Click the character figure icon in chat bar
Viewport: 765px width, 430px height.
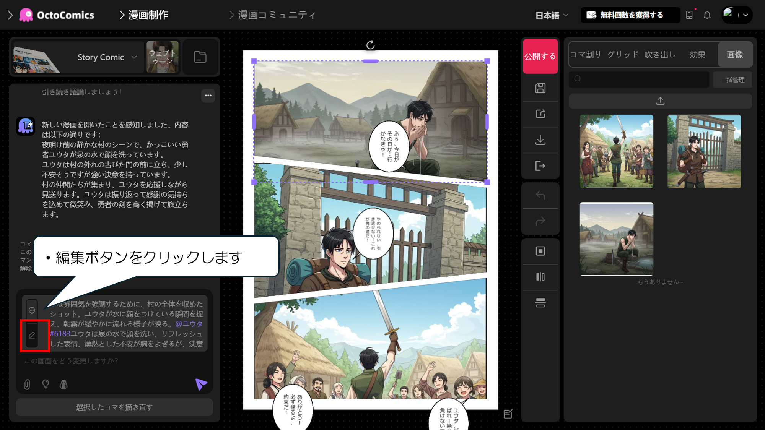click(x=64, y=384)
